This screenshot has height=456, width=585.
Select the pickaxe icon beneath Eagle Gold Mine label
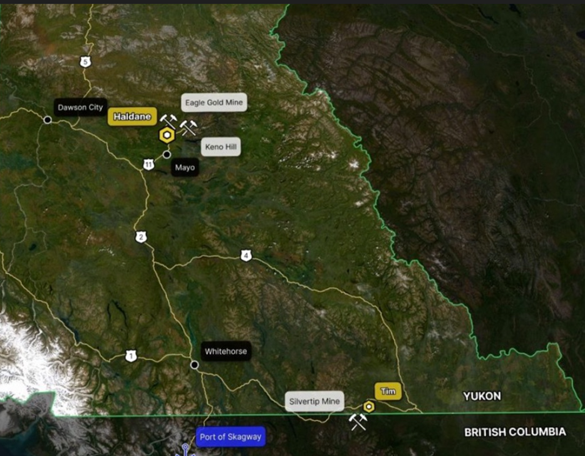(189, 128)
